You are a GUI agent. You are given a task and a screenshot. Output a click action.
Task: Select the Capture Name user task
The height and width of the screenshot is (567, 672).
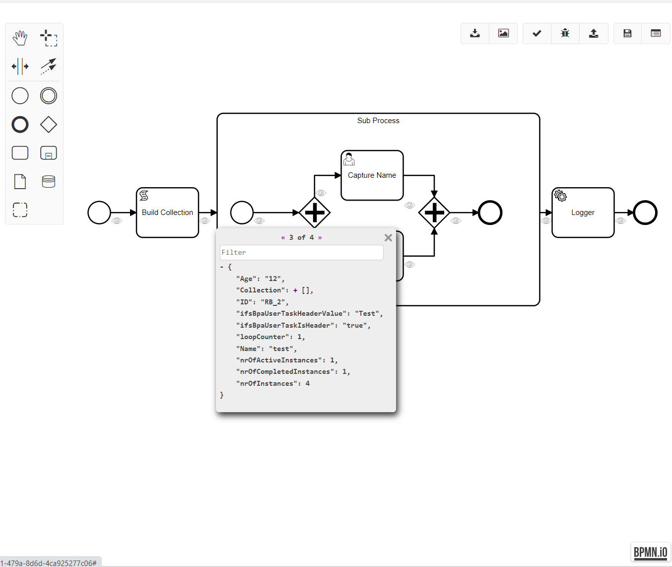click(372, 175)
